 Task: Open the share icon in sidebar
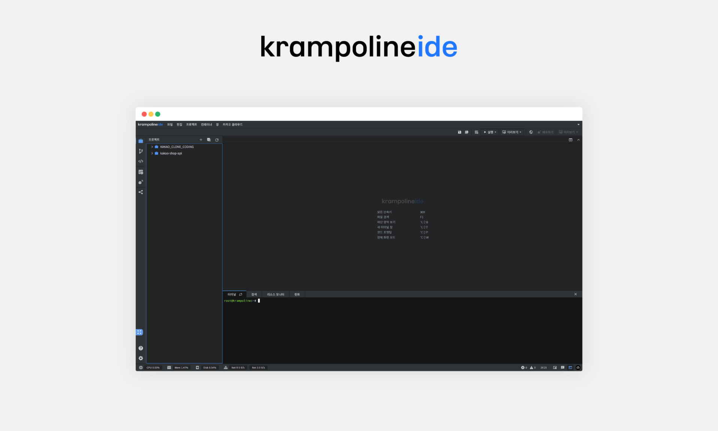pyautogui.click(x=141, y=192)
